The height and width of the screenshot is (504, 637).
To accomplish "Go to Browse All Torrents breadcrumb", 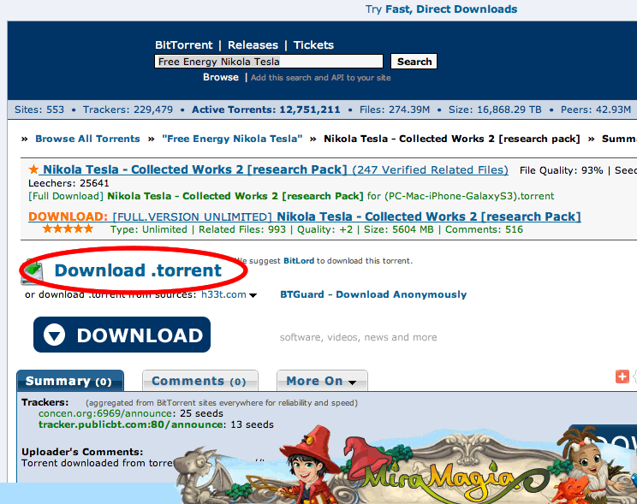I will [x=87, y=139].
